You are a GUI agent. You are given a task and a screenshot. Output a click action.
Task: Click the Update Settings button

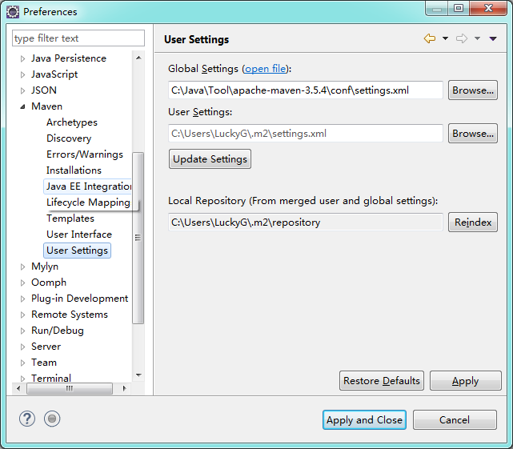pyautogui.click(x=210, y=159)
